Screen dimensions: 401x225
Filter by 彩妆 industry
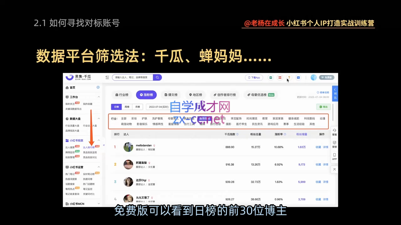134,119
